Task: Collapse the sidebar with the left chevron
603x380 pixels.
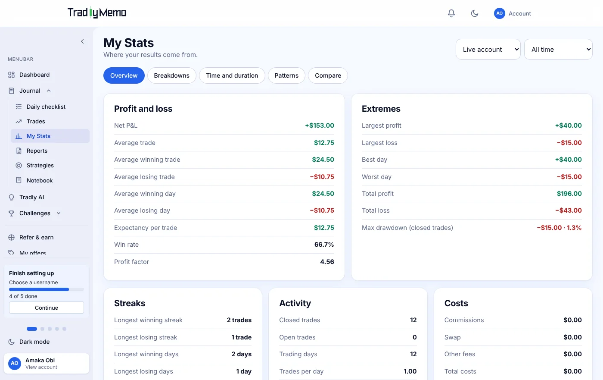Action: 82,41
